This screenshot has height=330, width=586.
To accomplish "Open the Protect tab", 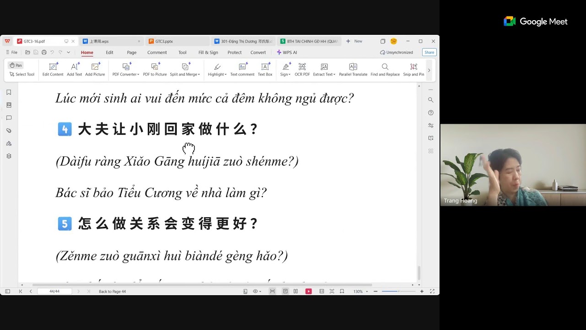I will pos(234,52).
